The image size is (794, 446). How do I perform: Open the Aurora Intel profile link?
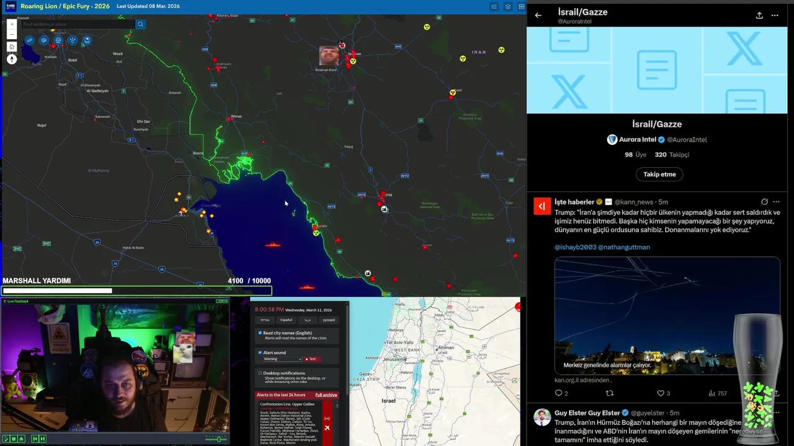pyautogui.click(x=658, y=139)
